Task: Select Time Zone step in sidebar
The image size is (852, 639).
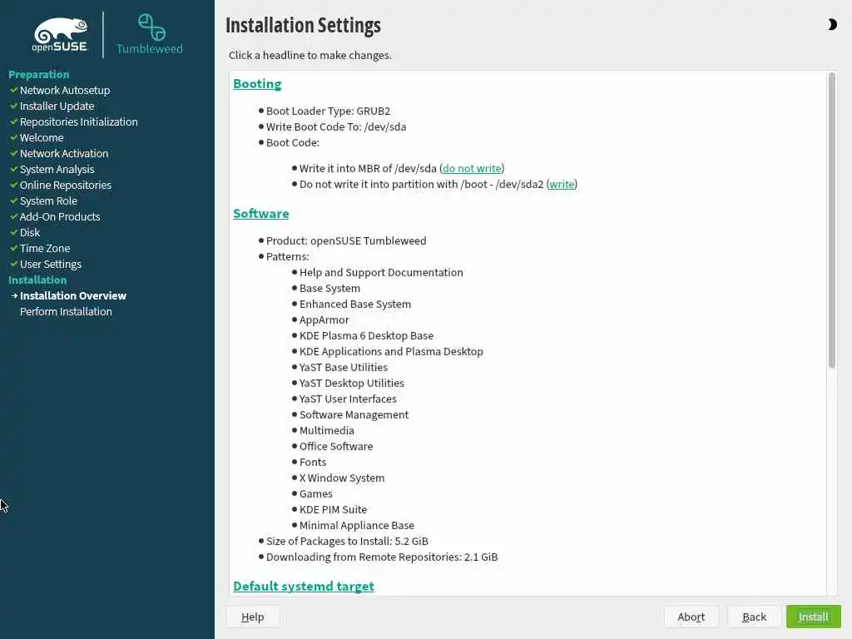Action: click(45, 248)
